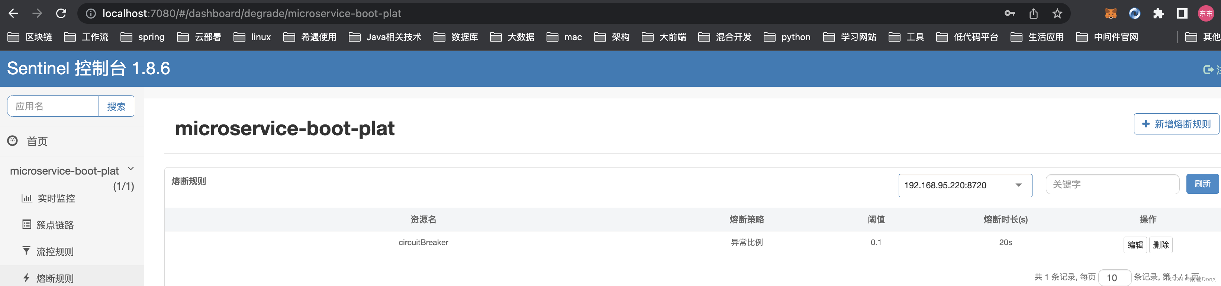Open the mac bookmark folder
Viewport: 1221px width, 286px height.
tap(564, 37)
